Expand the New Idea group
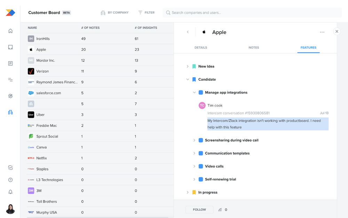Viewport: 348px width, 218px height. [x=188, y=66]
